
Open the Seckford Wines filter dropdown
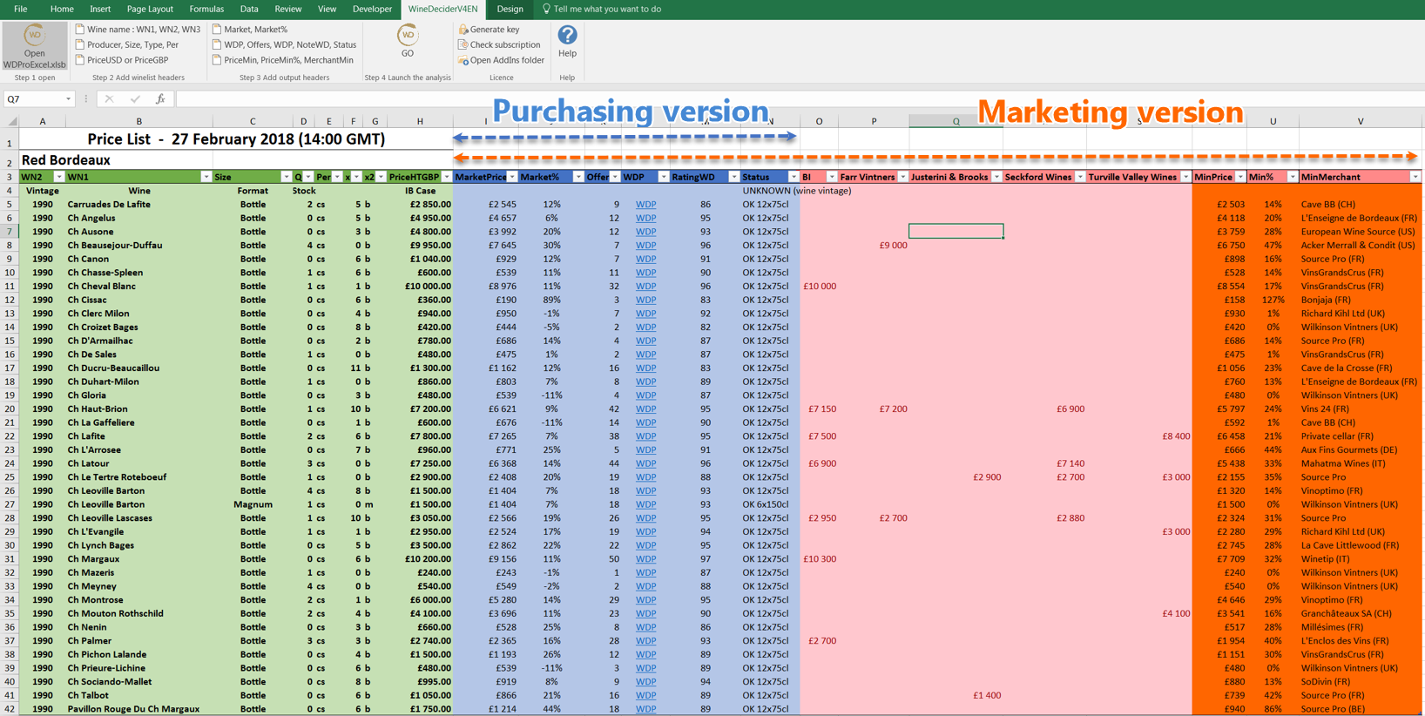click(x=1080, y=177)
